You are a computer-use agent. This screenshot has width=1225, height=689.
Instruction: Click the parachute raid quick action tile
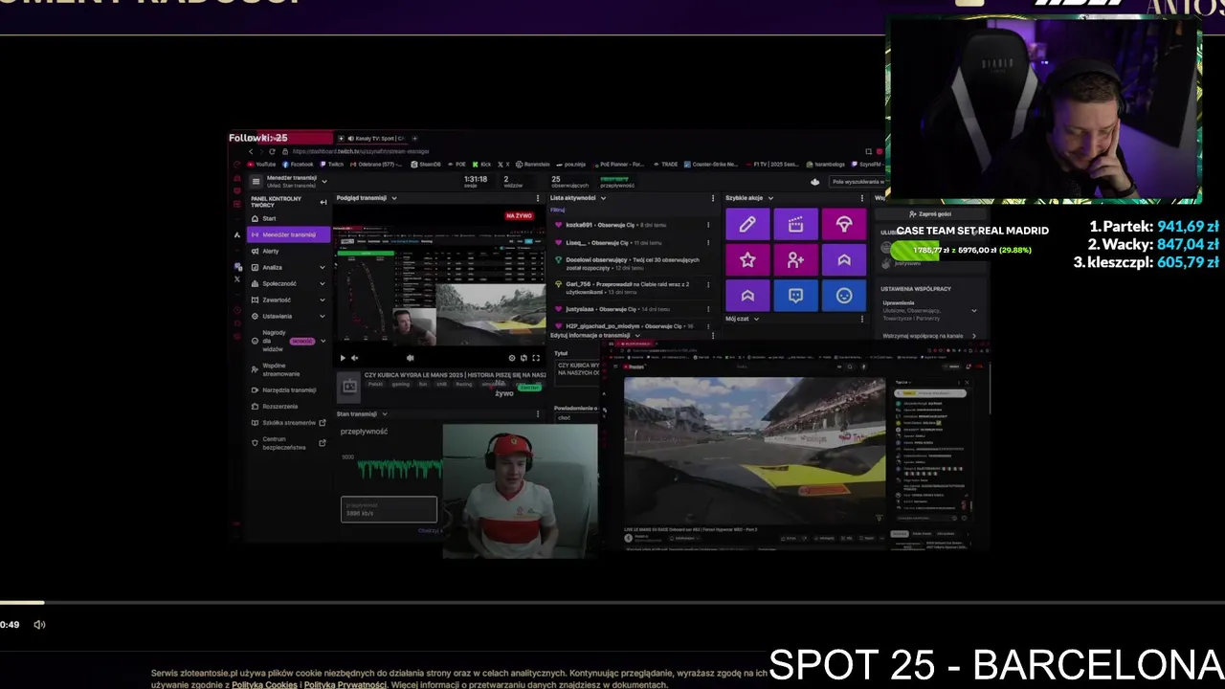click(843, 224)
